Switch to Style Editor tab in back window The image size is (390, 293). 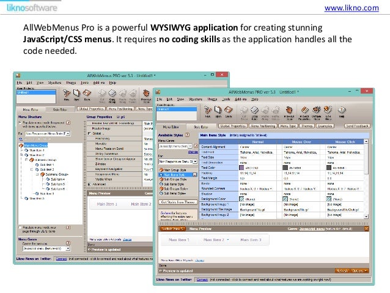coord(60,109)
